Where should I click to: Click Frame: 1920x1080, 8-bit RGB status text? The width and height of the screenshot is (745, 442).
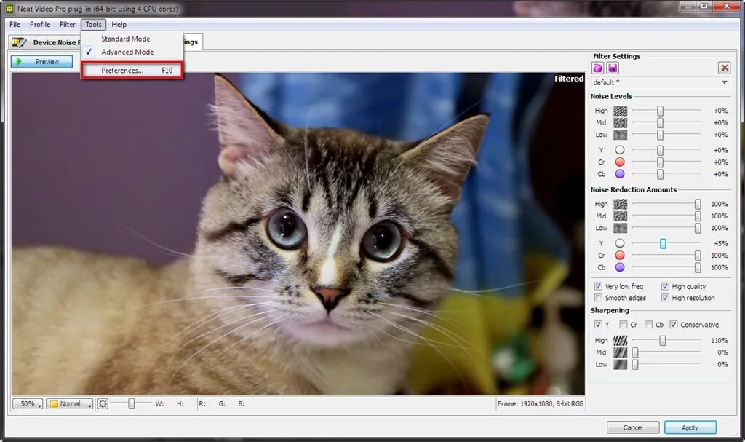coord(541,404)
